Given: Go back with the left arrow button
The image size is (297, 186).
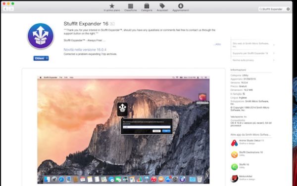Looking at the screenshot, I should 5,9.
